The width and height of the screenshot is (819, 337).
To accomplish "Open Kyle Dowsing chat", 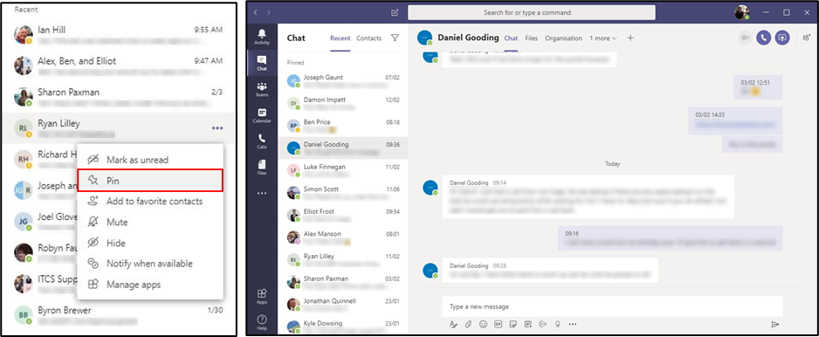I will (x=343, y=327).
